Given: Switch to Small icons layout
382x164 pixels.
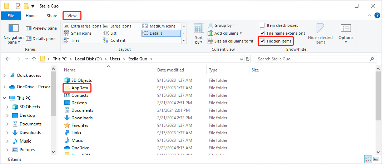Looking at the screenshot, I should coord(78,33).
